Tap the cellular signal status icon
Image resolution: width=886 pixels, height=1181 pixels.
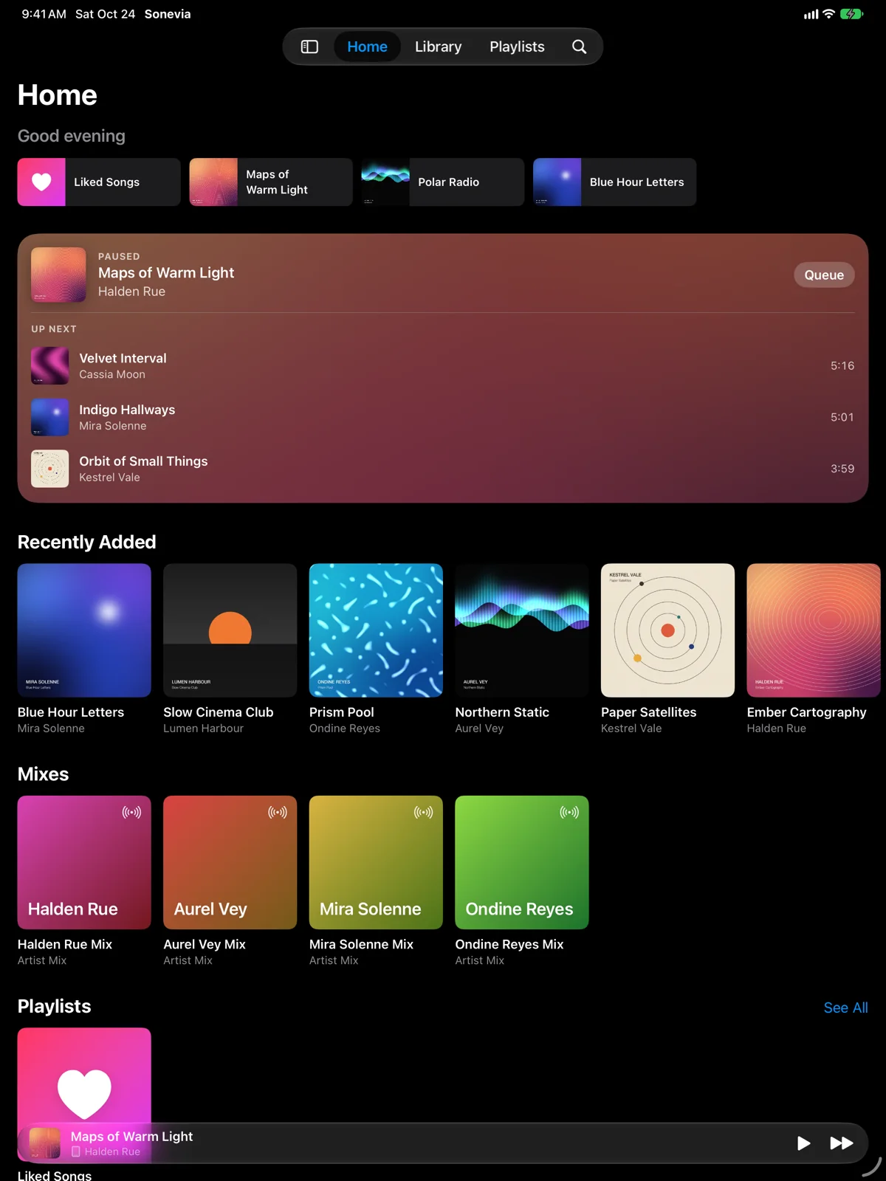pos(811,14)
